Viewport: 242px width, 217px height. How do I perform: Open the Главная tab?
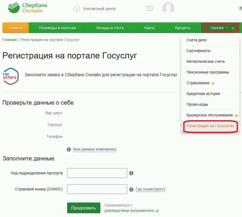coord(15,28)
